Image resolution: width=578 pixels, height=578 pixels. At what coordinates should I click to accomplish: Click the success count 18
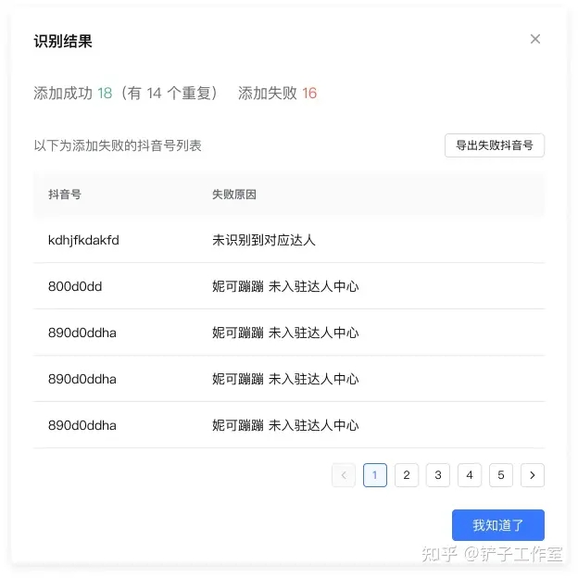105,94
